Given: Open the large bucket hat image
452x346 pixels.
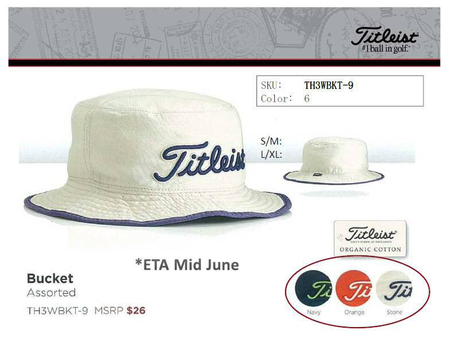Looking at the screenshot, I should [158, 157].
